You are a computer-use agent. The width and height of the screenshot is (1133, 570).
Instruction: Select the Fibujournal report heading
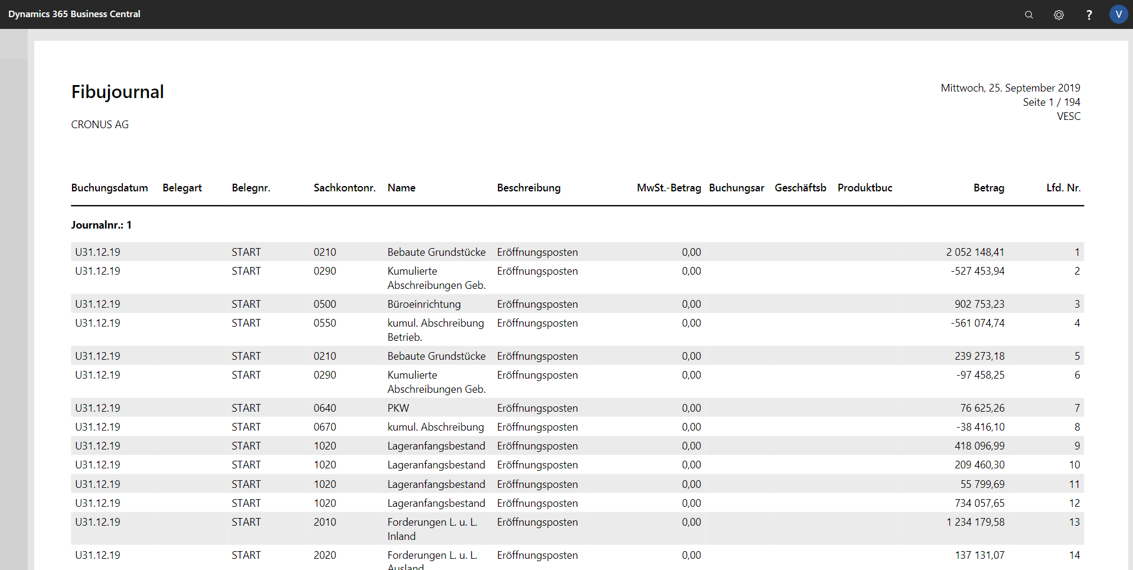pyautogui.click(x=118, y=92)
